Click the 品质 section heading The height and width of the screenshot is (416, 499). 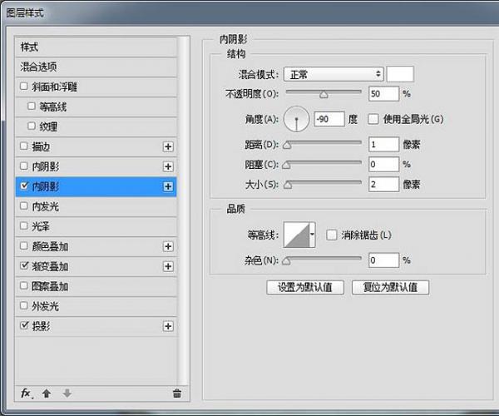click(x=236, y=209)
